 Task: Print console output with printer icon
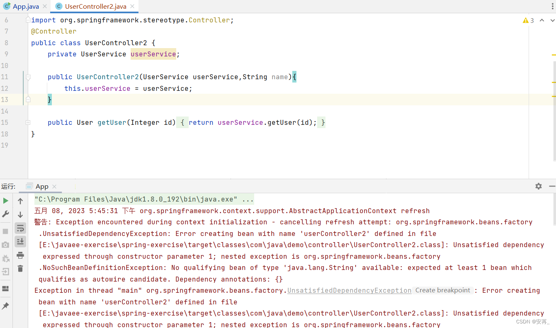[x=20, y=255]
